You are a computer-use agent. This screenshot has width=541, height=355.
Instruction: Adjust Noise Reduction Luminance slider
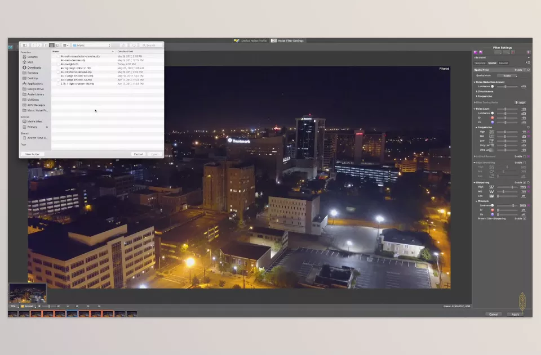(x=507, y=87)
